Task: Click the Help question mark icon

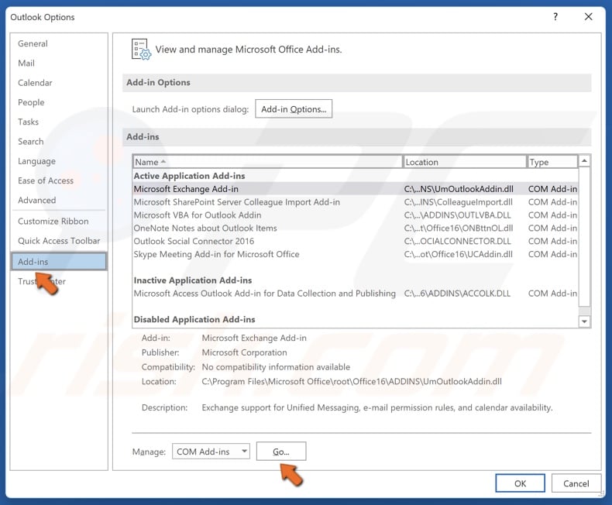Action: [555, 15]
